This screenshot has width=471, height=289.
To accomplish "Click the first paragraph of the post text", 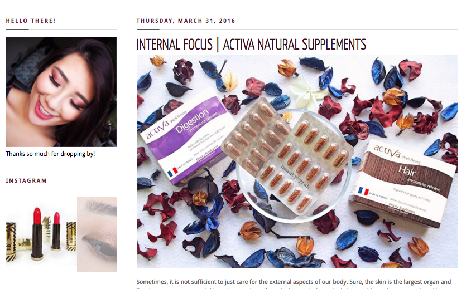I will (x=294, y=284).
